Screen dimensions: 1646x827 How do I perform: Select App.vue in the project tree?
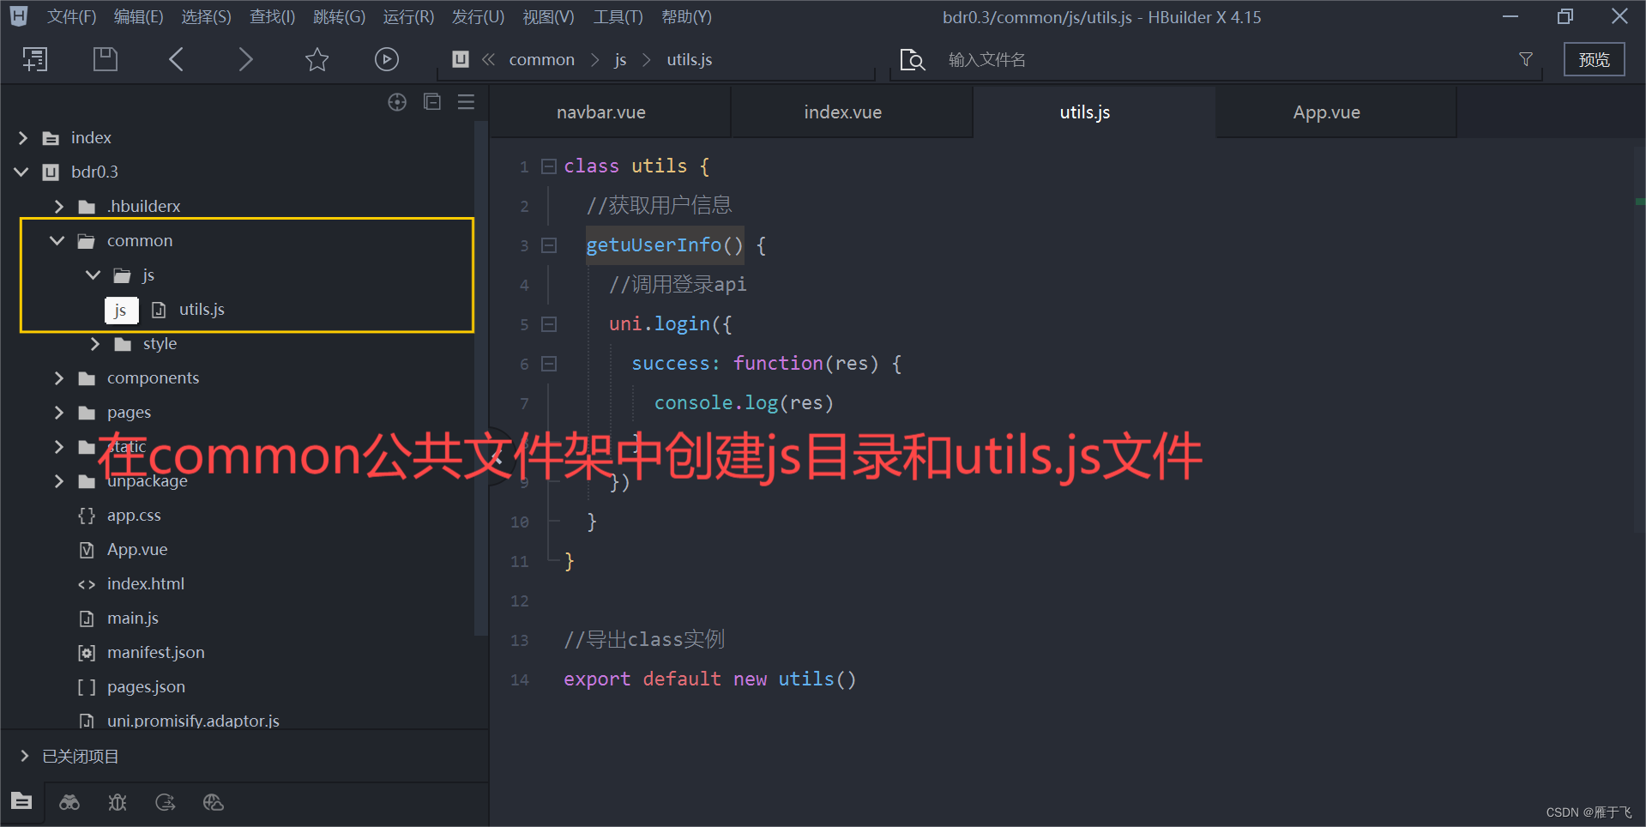[x=137, y=550]
